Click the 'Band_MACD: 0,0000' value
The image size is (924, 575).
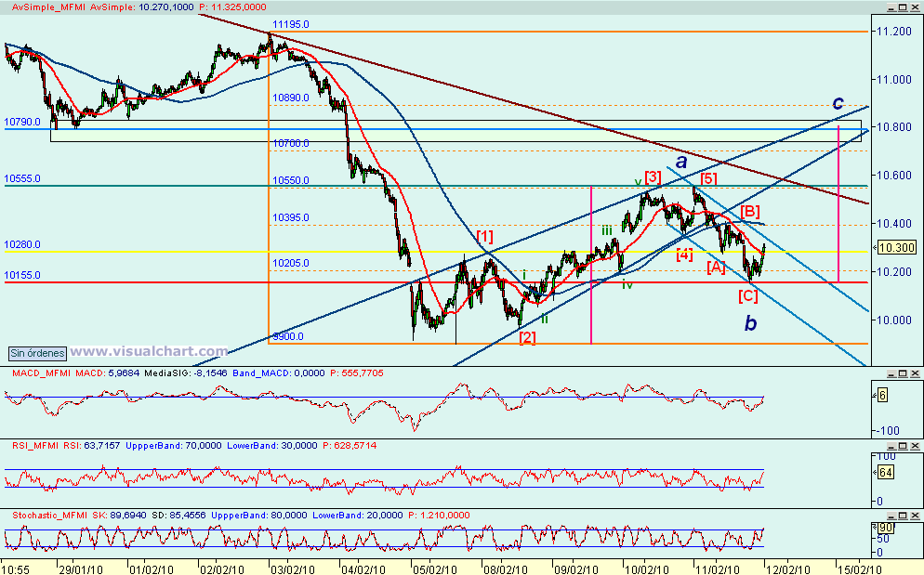tap(279, 373)
